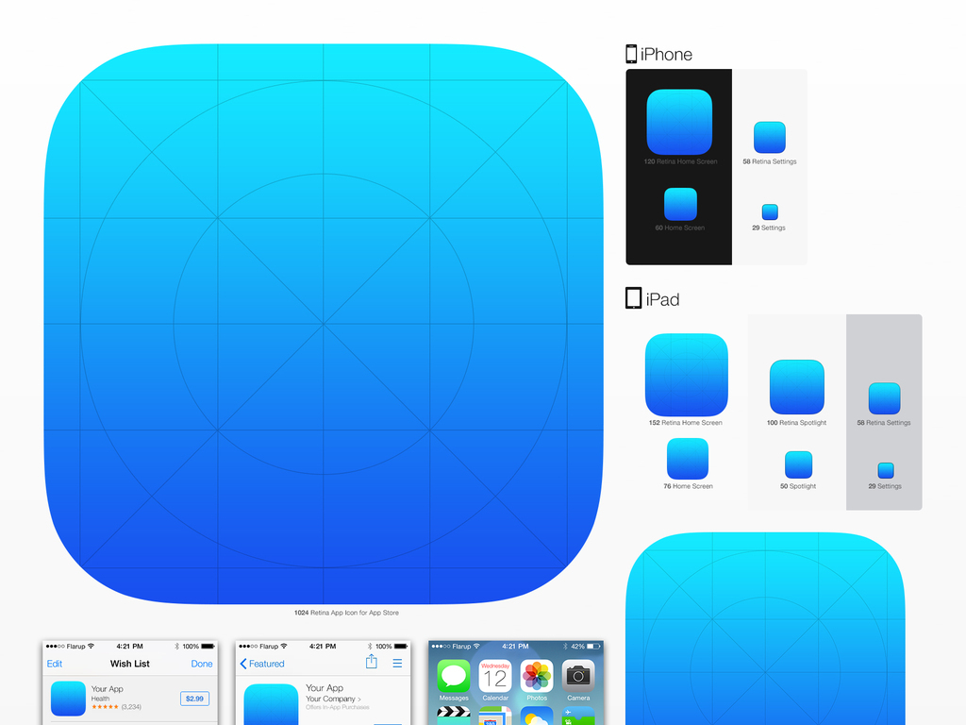Select the iPad 76 Home Screen icon
The image size is (966, 725).
688,459
